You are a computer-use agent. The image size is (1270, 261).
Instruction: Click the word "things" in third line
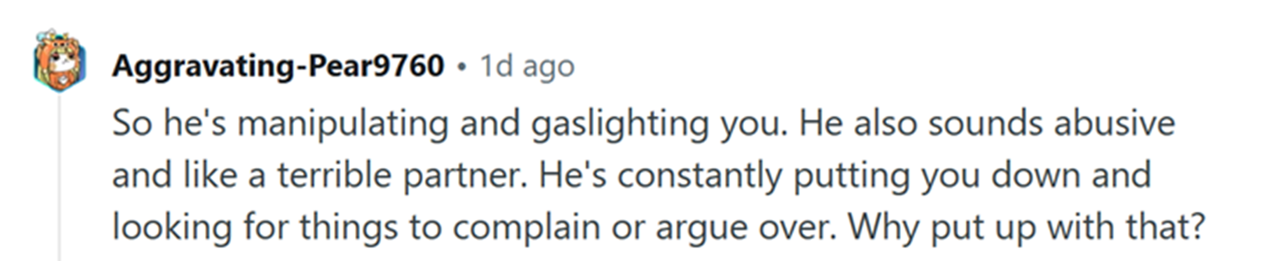tap(349, 228)
